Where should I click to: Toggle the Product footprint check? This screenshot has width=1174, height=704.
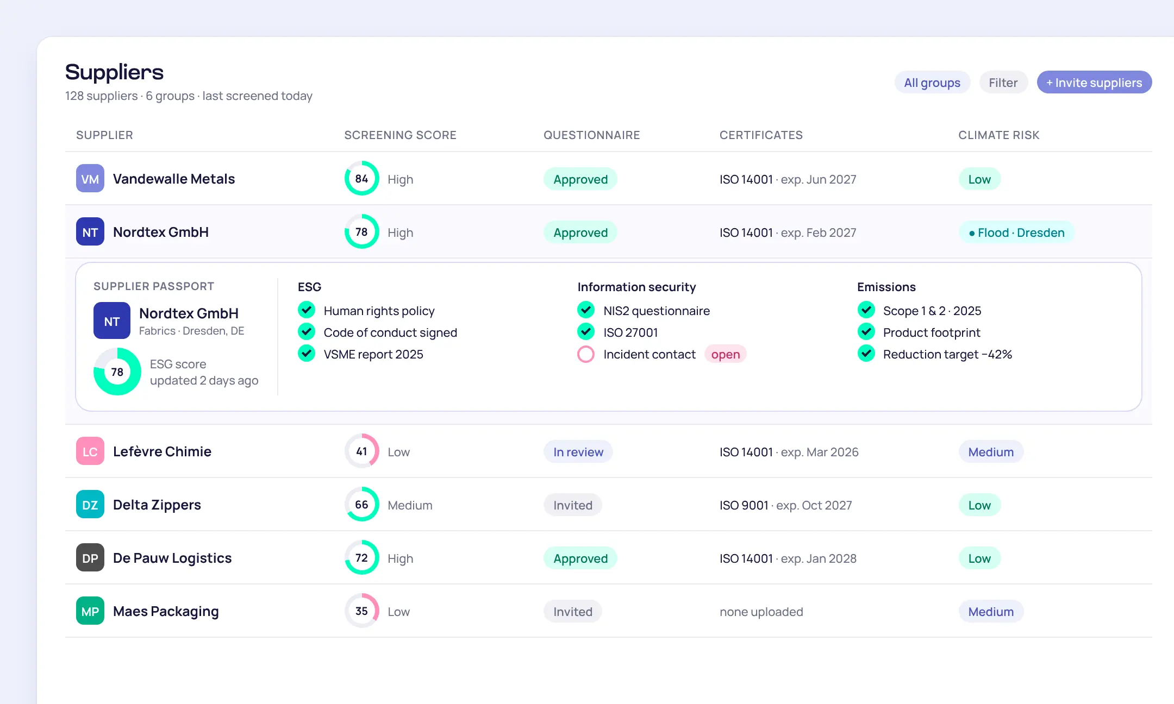pos(866,332)
